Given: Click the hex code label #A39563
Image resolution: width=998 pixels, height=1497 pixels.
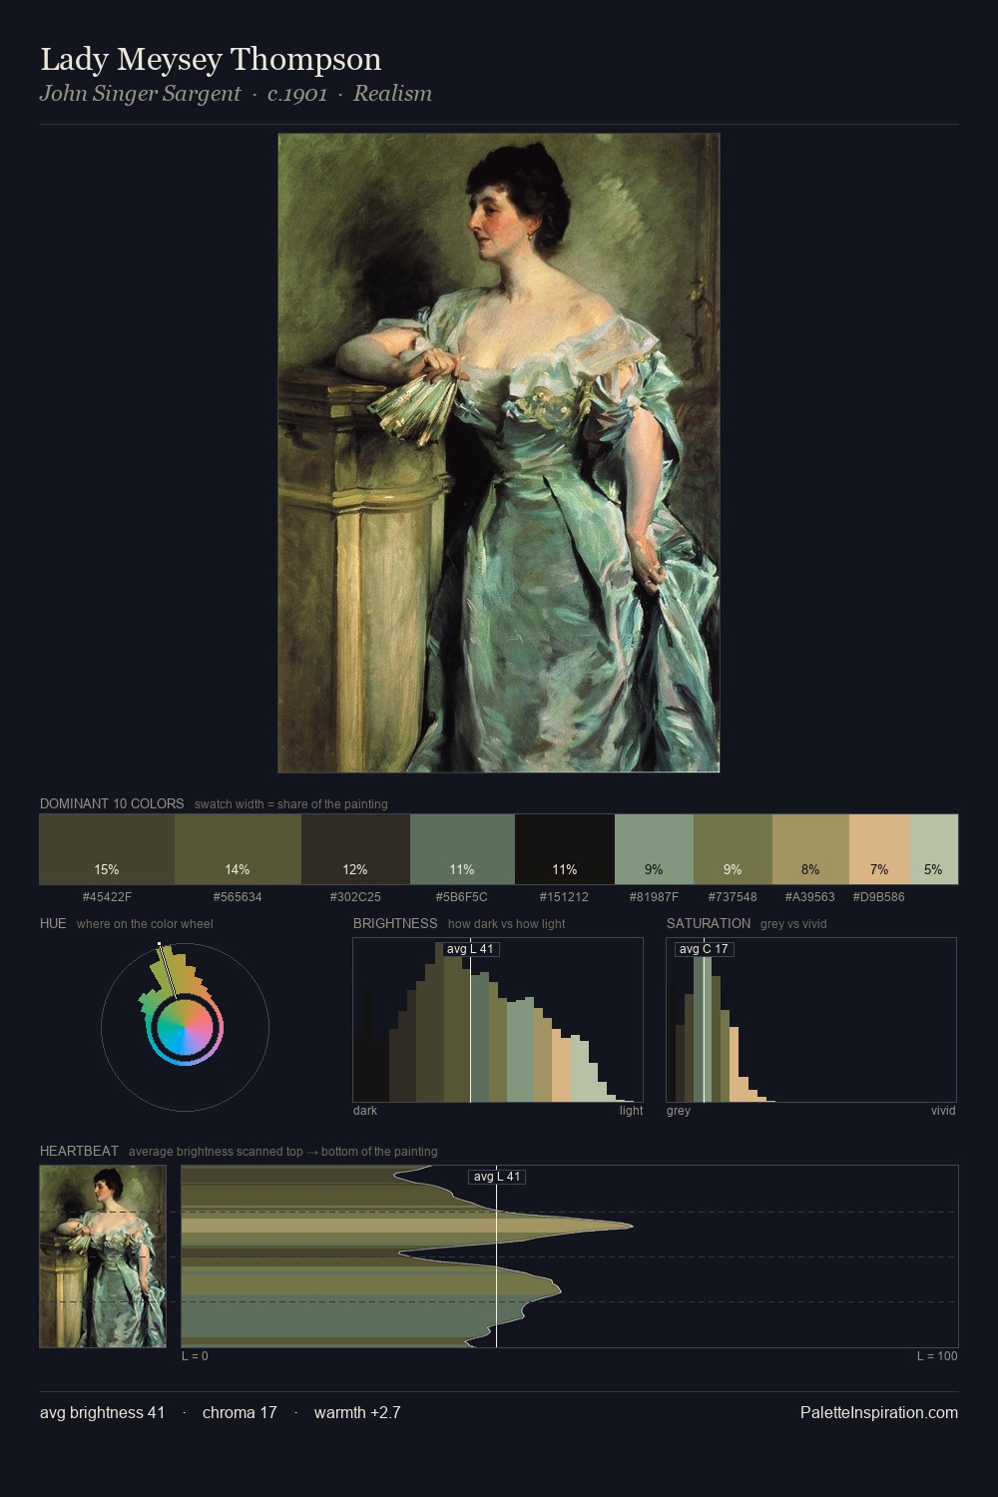Looking at the screenshot, I should point(810,897).
